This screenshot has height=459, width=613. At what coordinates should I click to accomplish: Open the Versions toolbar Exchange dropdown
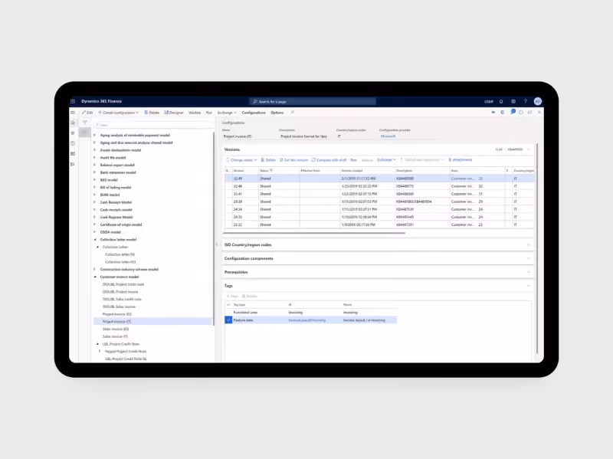[387, 160]
